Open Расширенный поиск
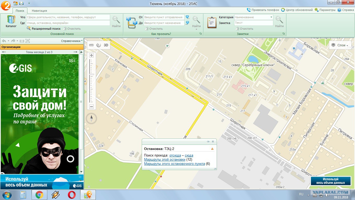355x200 pixels. point(44,29)
